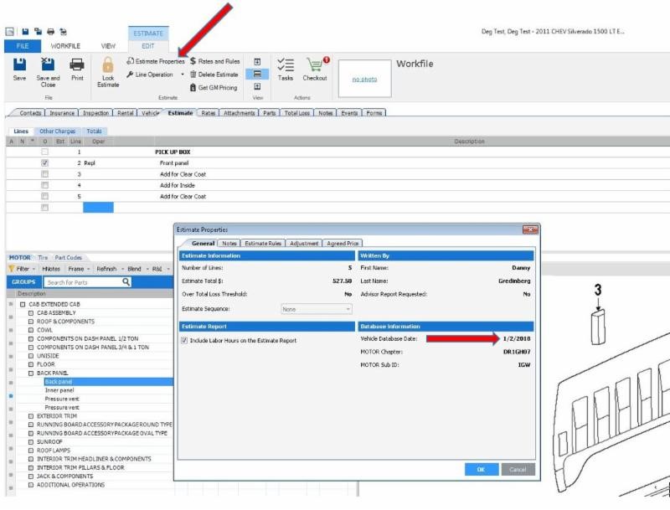Viewport: 670px width, 510px height.
Task: Click quick access Save icon
Action: pos(25,32)
